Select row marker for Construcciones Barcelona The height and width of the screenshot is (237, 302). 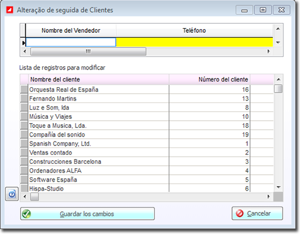point(24,161)
